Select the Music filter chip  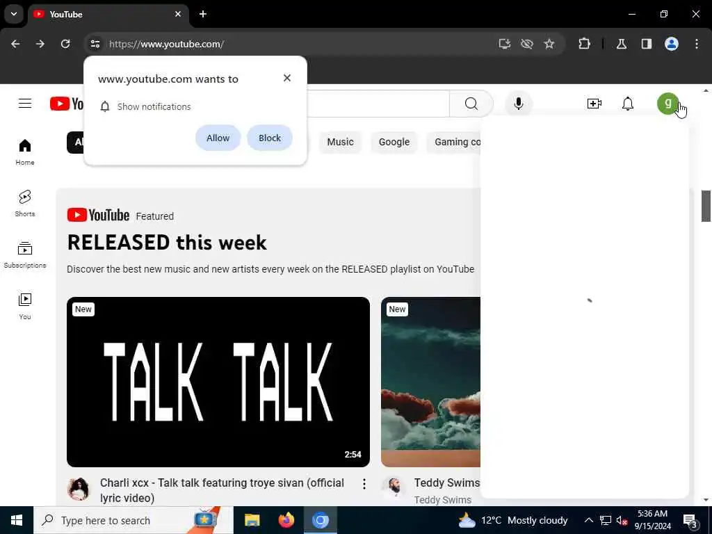[x=340, y=142]
